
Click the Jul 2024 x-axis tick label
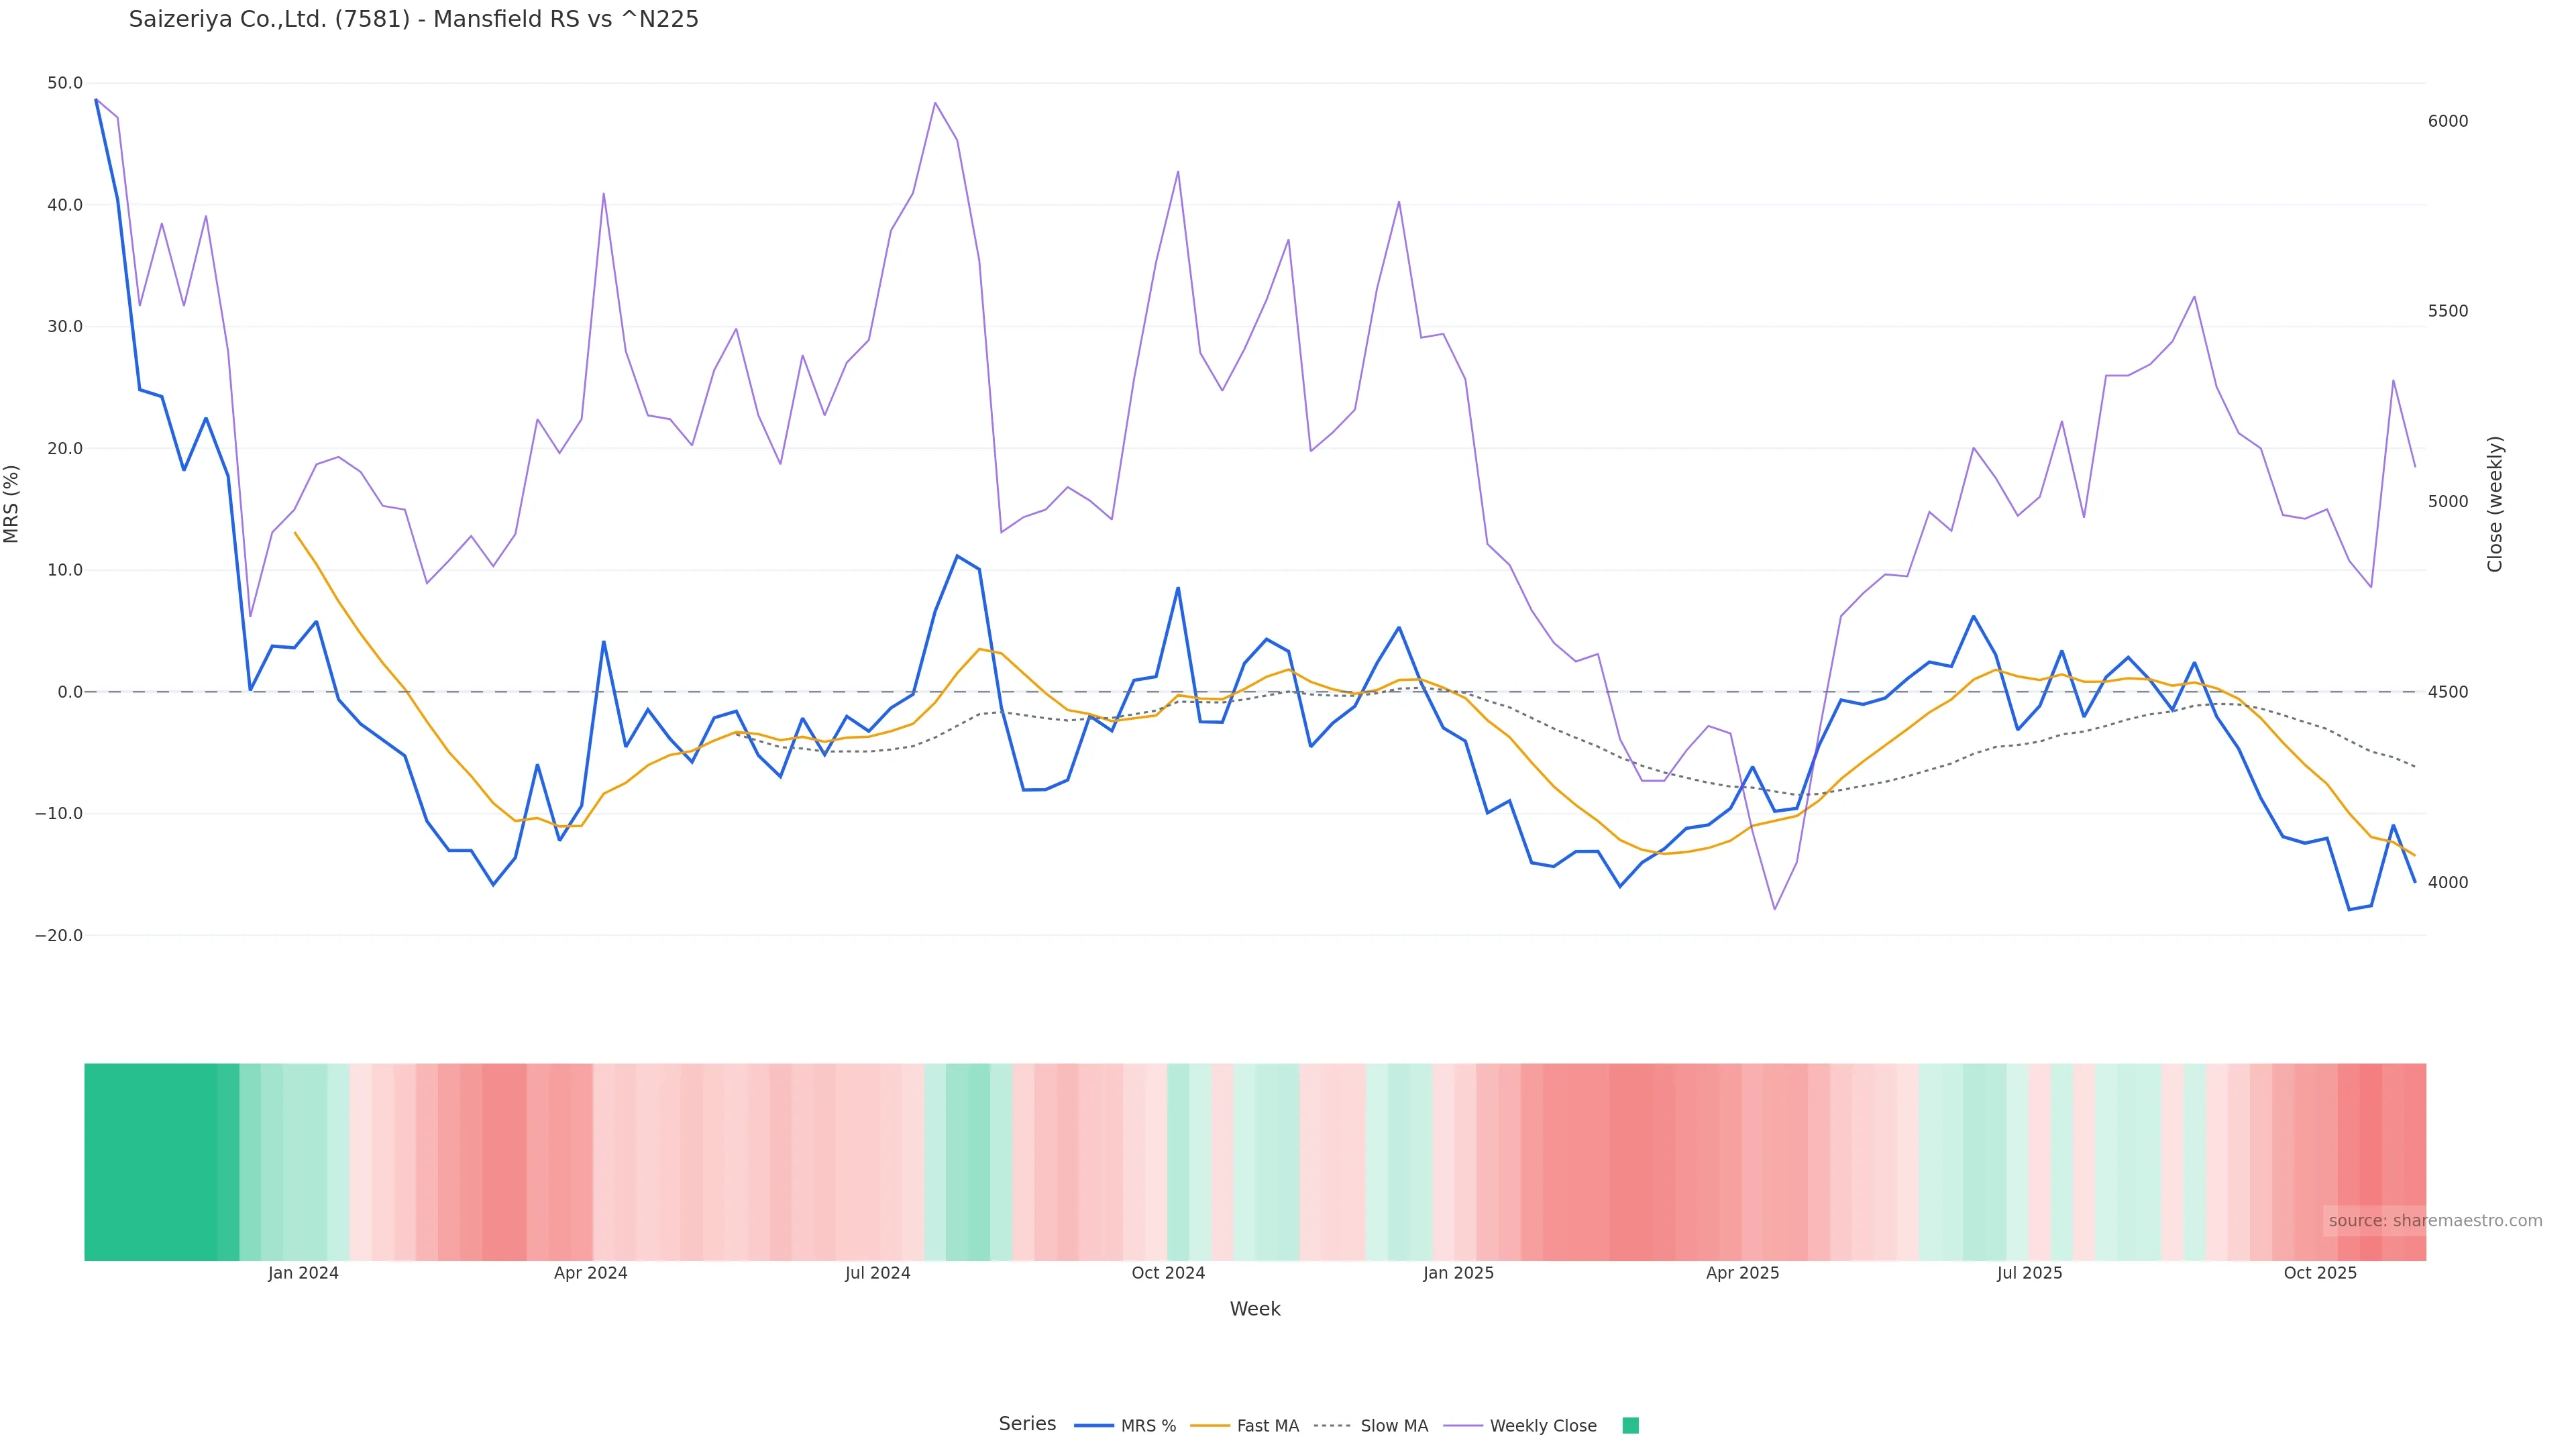pyautogui.click(x=877, y=1273)
